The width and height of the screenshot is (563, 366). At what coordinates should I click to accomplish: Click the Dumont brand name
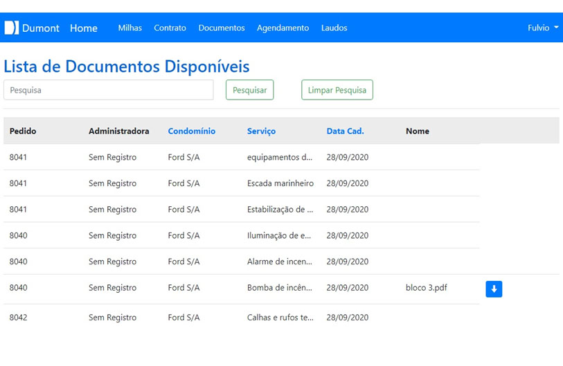click(x=41, y=28)
